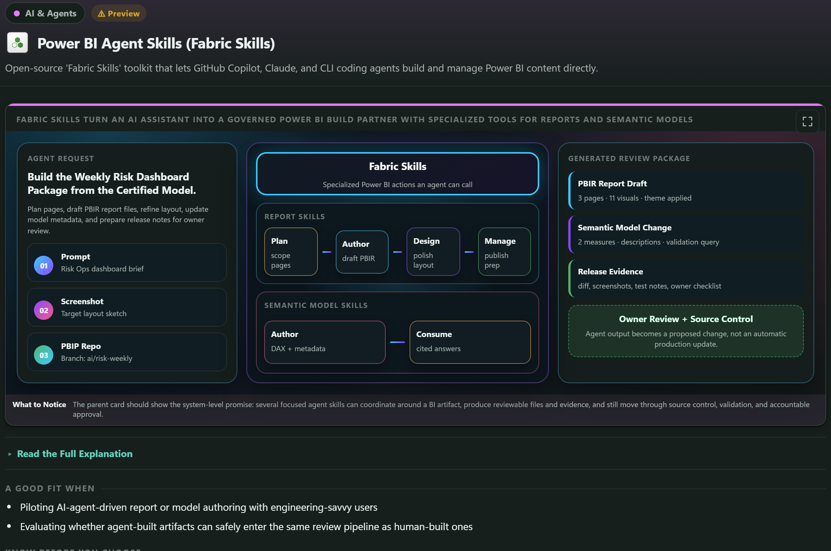Screen dimensions: 831x551
Task: Click the 02 Screenshot step badge
Action: click(x=44, y=310)
